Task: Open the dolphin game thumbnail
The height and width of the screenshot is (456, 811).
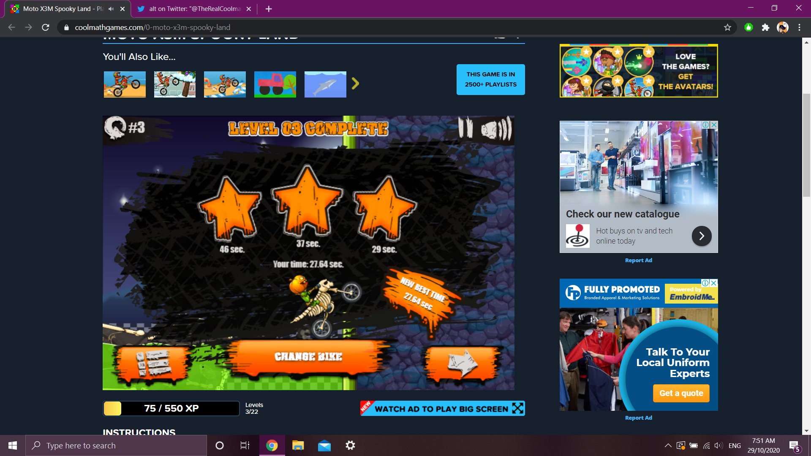Action: (325, 84)
